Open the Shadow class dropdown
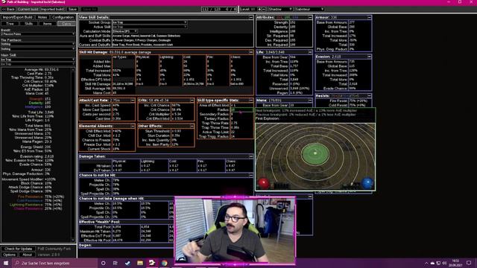477x268 pixels. click(x=280, y=9)
